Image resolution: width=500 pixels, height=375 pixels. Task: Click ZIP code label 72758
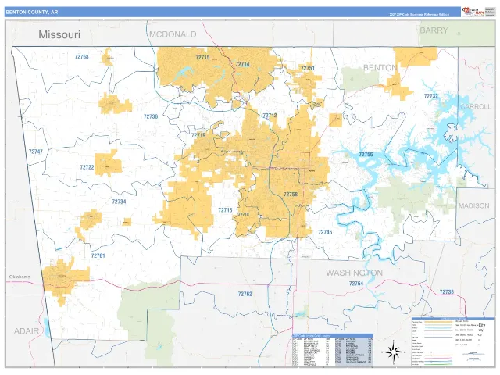[291, 194]
